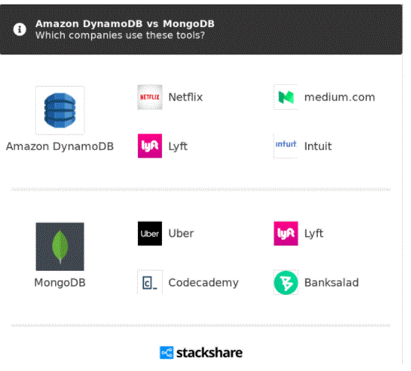This screenshot has width=411, height=371.
Task: Select the MongoDB leaf logo
Action: tap(60, 246)
